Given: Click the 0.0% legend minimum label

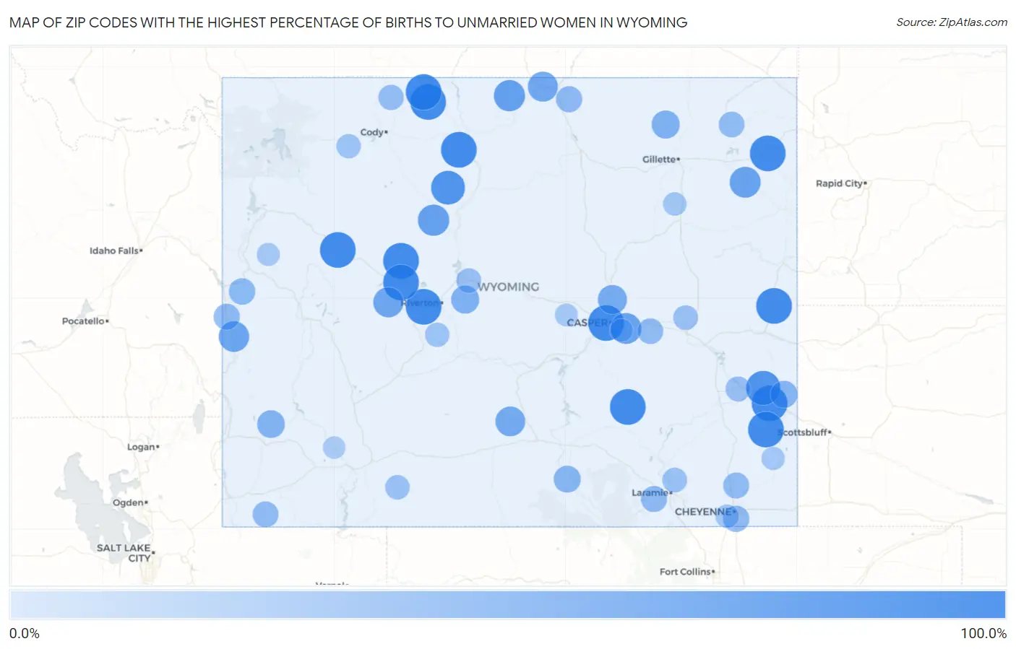Looking at the screenshot, I should point(25,633).
